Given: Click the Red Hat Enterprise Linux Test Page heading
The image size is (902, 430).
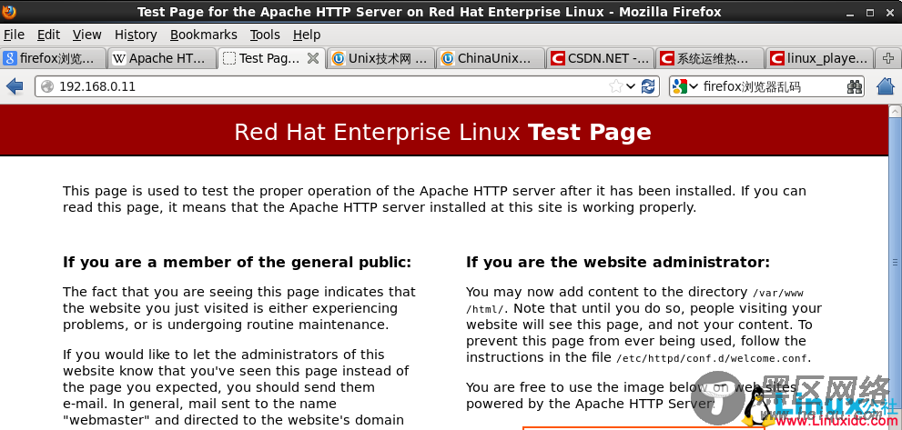Looking at the screenshot, I should tap(442, 132).
